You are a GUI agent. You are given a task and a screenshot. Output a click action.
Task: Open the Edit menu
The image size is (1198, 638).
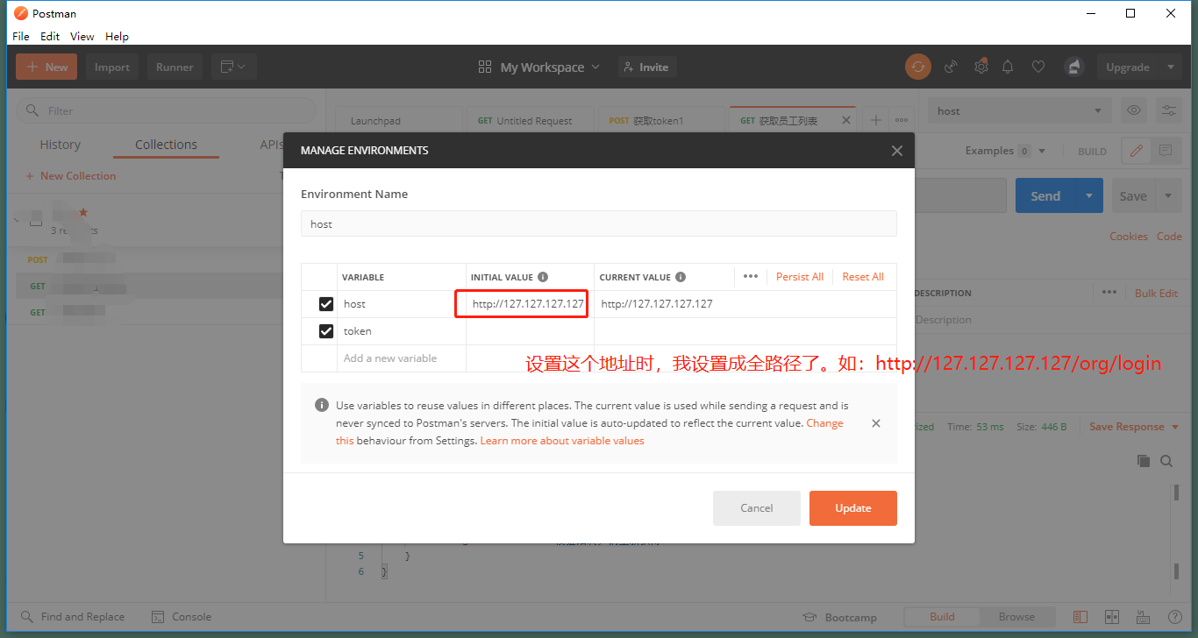[x=50, y=37]
